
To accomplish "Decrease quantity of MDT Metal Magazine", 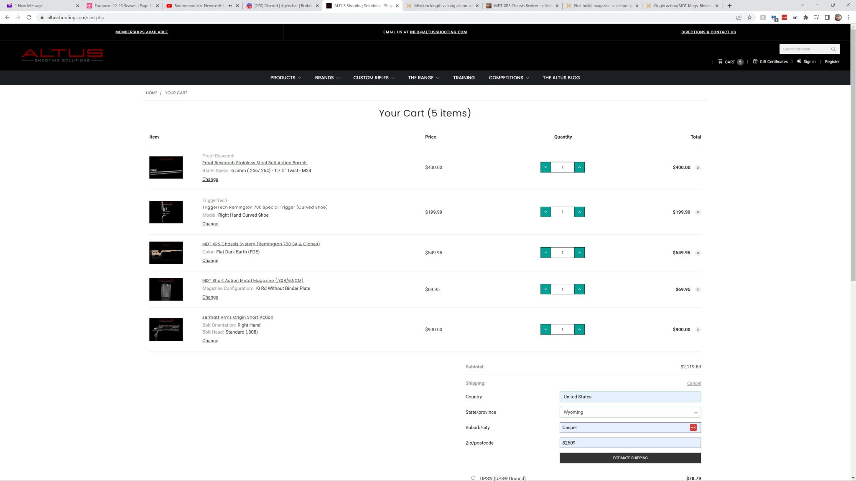I will pyautogui.click(x=545, y=289).
